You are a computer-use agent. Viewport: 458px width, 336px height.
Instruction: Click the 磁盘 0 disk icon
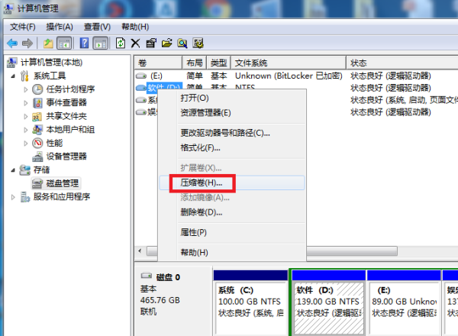(x=147, y=276)
